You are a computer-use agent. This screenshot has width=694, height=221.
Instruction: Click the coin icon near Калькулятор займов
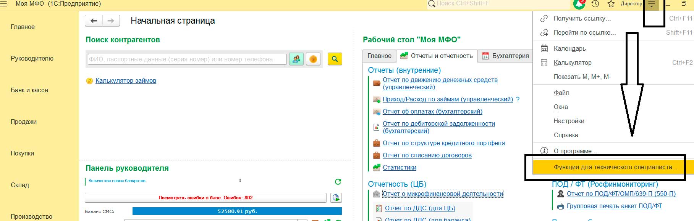coord(89,81)
